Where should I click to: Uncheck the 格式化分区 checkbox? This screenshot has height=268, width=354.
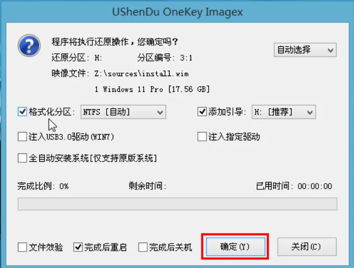coord(22,112)
